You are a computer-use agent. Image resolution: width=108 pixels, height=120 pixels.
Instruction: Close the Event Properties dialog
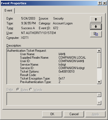coord(105,3)
